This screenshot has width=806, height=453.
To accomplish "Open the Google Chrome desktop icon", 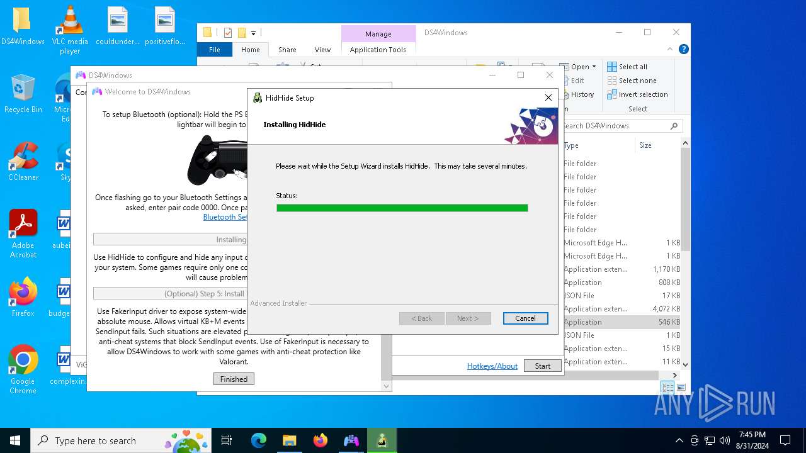I will (23, 370).
